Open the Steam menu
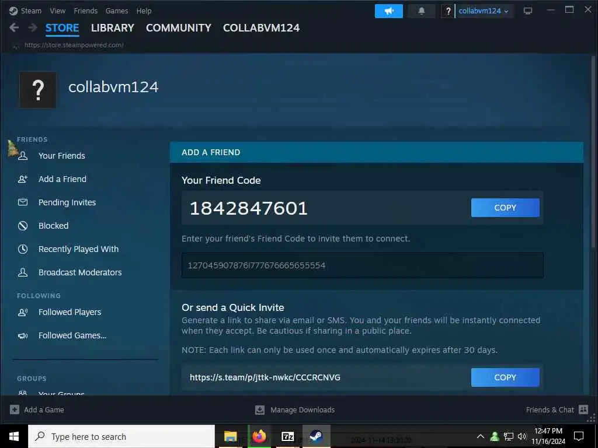598x448 pixels. point(31,10)
